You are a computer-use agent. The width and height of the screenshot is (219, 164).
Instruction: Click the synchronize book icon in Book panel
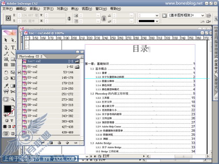[x=42, y=143]
